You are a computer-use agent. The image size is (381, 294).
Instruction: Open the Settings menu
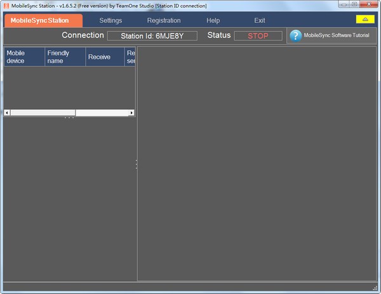pyautogui.click(x=110, y=20)
